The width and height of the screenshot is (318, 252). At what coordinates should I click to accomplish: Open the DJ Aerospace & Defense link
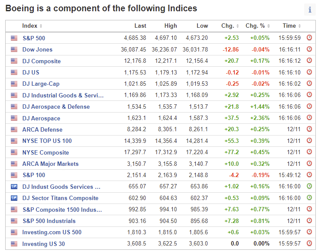tap(56, 107)
